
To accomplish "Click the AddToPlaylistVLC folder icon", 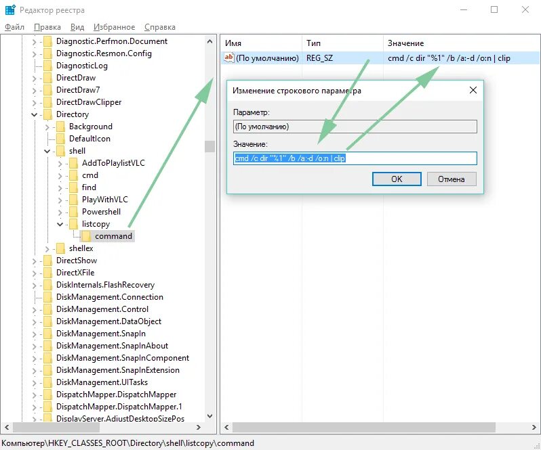I will 73,163.
